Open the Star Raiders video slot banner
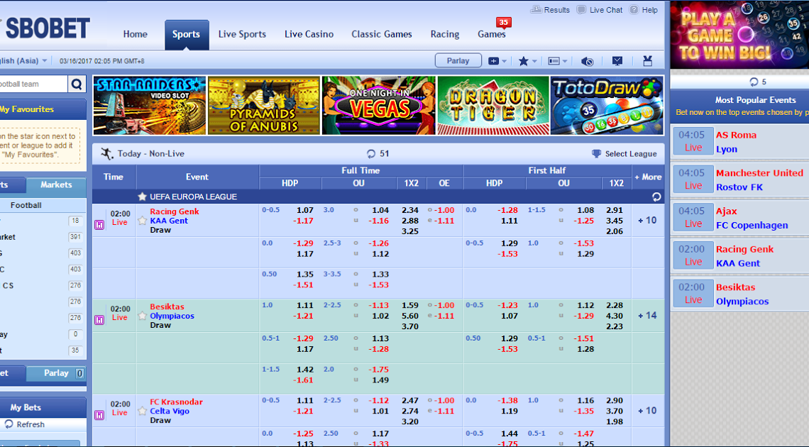 150,106
